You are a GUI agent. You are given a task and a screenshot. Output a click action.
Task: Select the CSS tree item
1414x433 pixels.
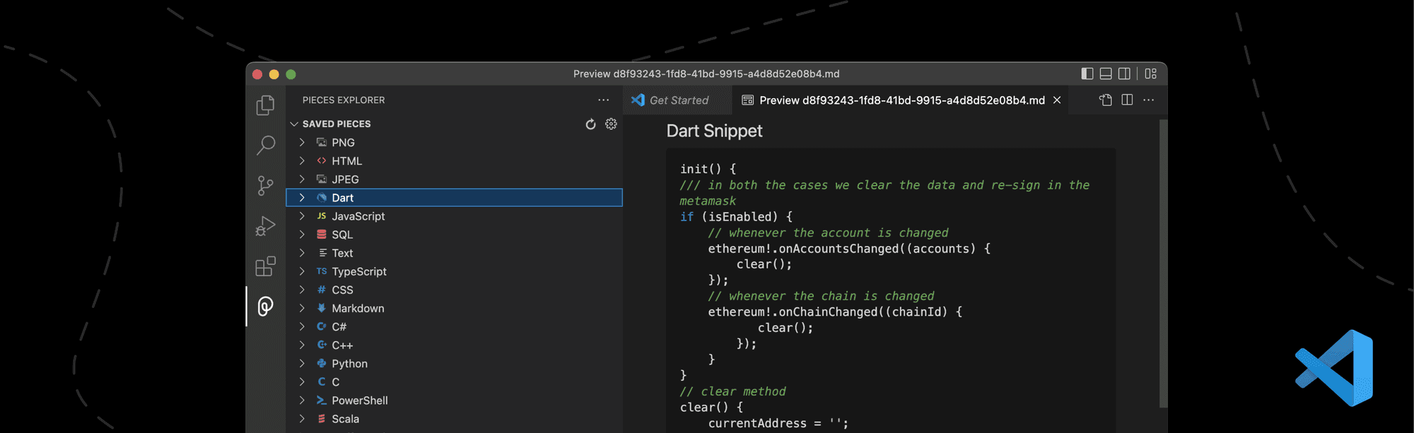point(454,290)
